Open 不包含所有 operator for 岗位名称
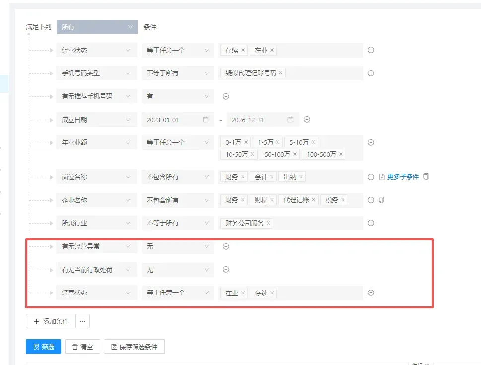The width and height of the screenshot is (481, 365). click(178, 177)
